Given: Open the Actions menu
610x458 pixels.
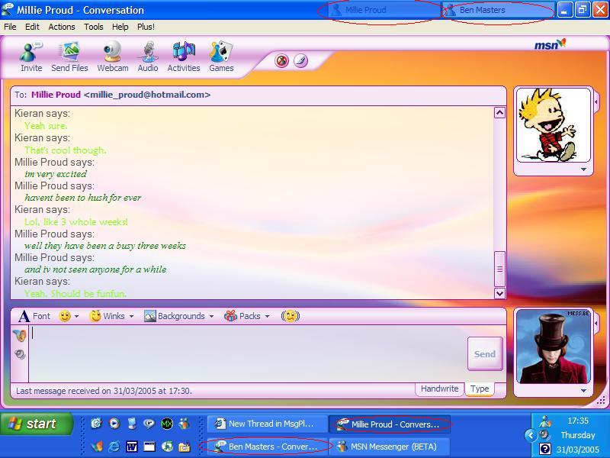Looking at the screenshot, I should tap(62, 27).
